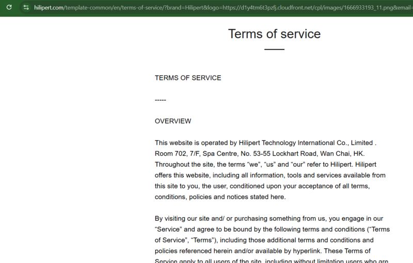
Task: Click the line starting "By visiting our site and/ or"
Action: 269,219
